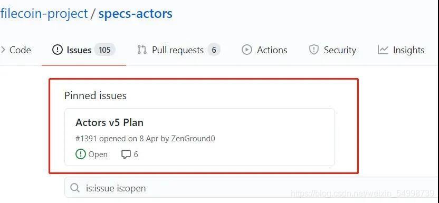Screen dimensions: 439x203
Task: Open the Insights tab label
Action: click(x=409, y=50)
